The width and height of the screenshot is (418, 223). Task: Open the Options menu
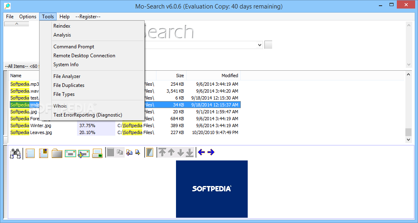[x=28, y=17]
